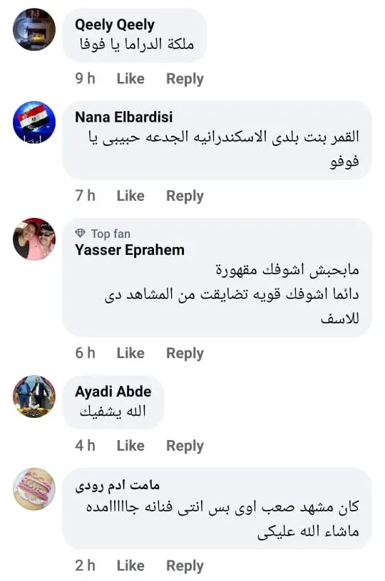
Task: Open Nana Elbardisi's Egypt flag avatar
Action: [34, 122]
